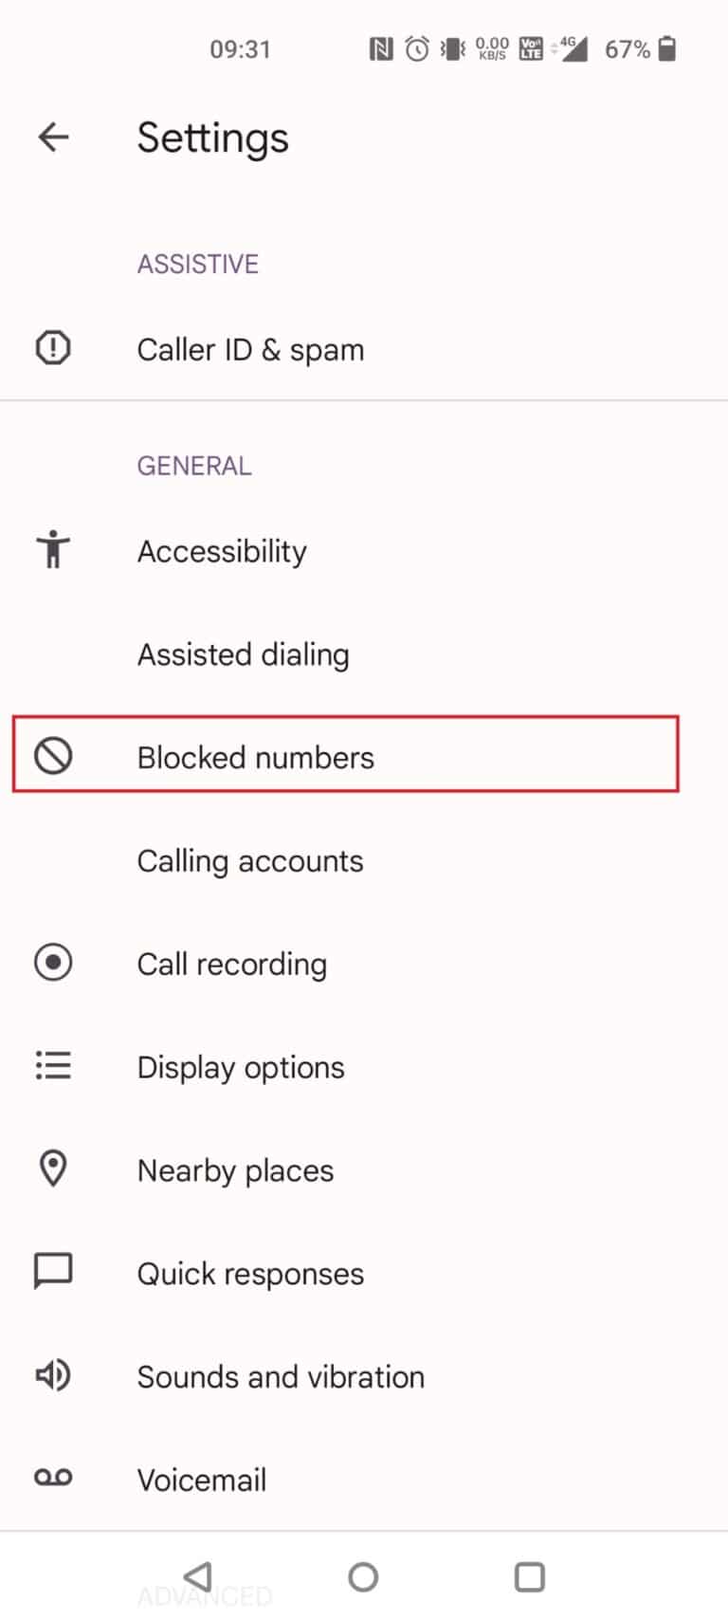Tap the back arrow icon
Viewport: 728px width, 1619px height.
[53, 138]
